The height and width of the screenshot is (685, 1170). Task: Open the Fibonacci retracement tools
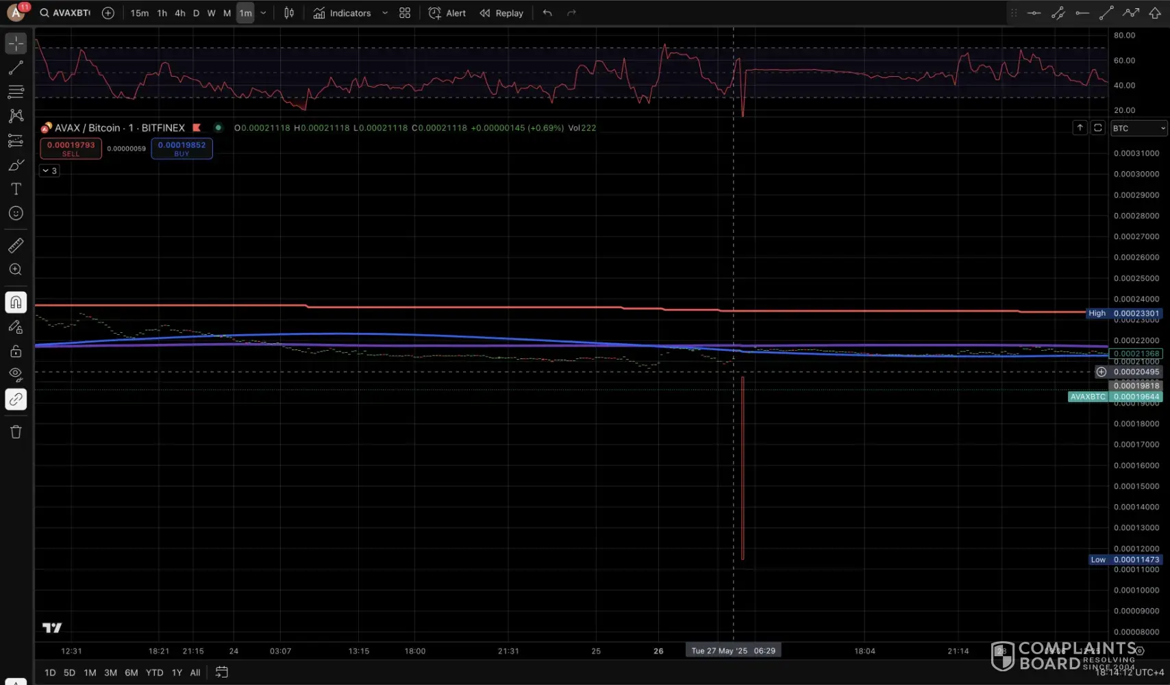pyautogui.click(x=16, y=92)
